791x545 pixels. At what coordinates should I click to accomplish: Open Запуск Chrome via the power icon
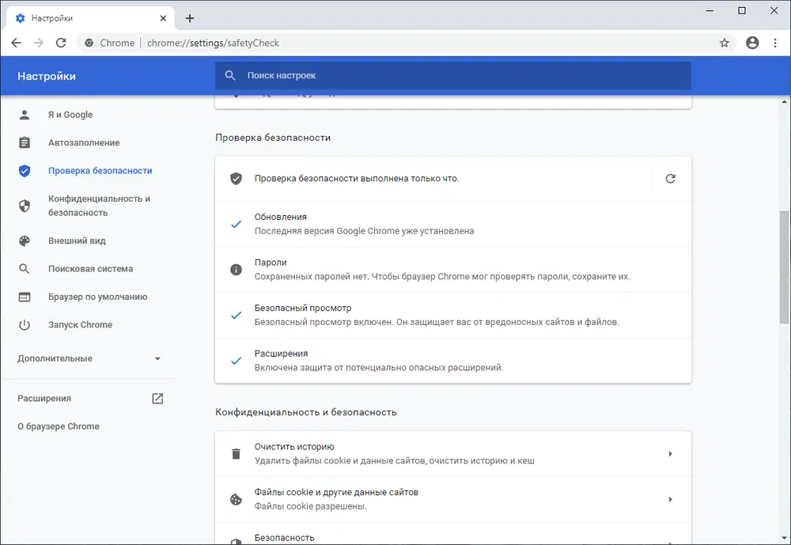point(22,324)
